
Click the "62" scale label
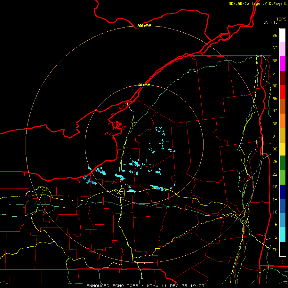click(275, 48)
